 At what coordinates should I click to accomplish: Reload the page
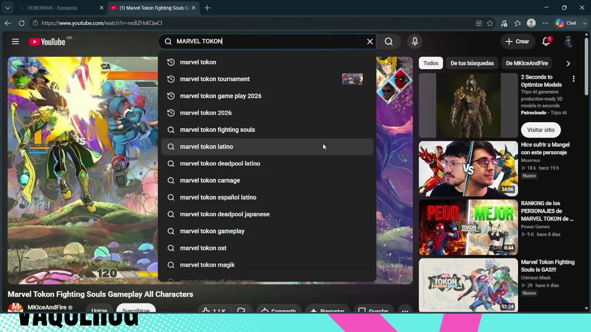point(22,23)
